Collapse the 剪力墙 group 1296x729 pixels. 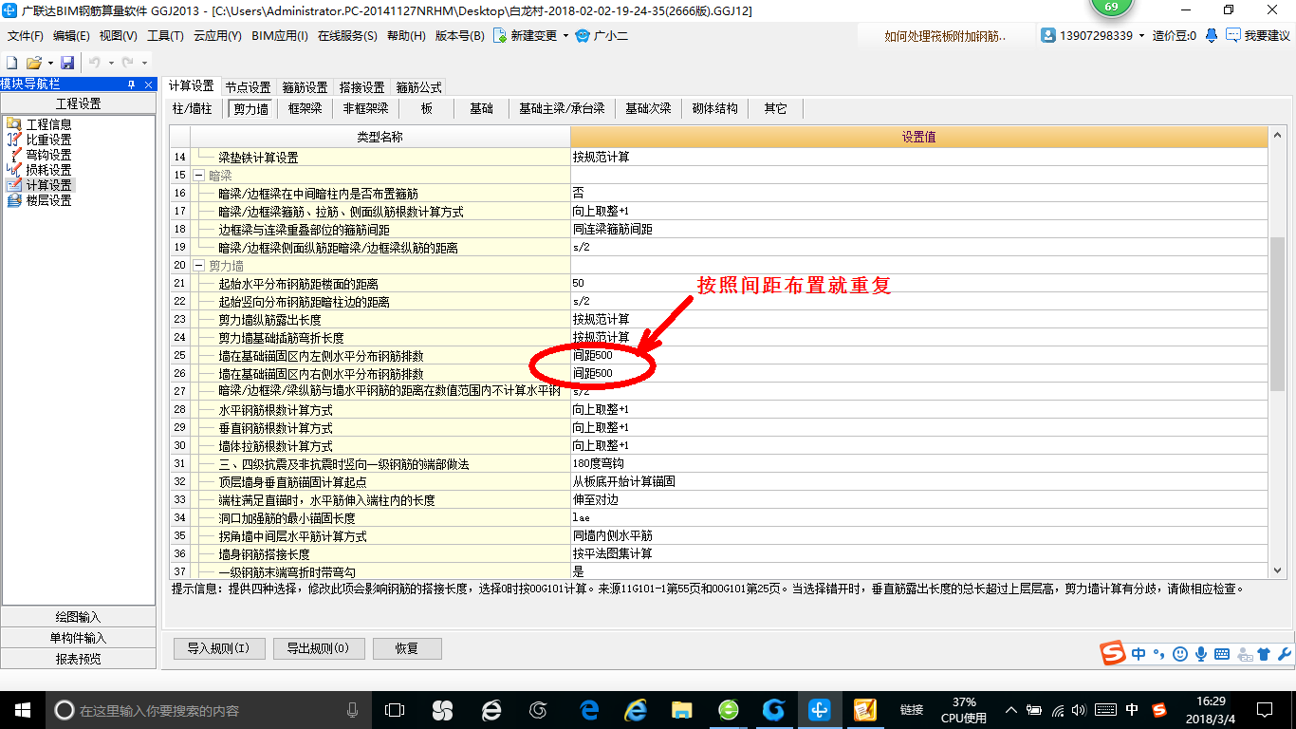[199, 266]
